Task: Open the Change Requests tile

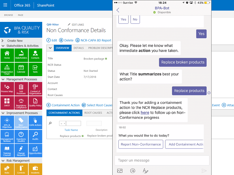Action: (21, 150)
